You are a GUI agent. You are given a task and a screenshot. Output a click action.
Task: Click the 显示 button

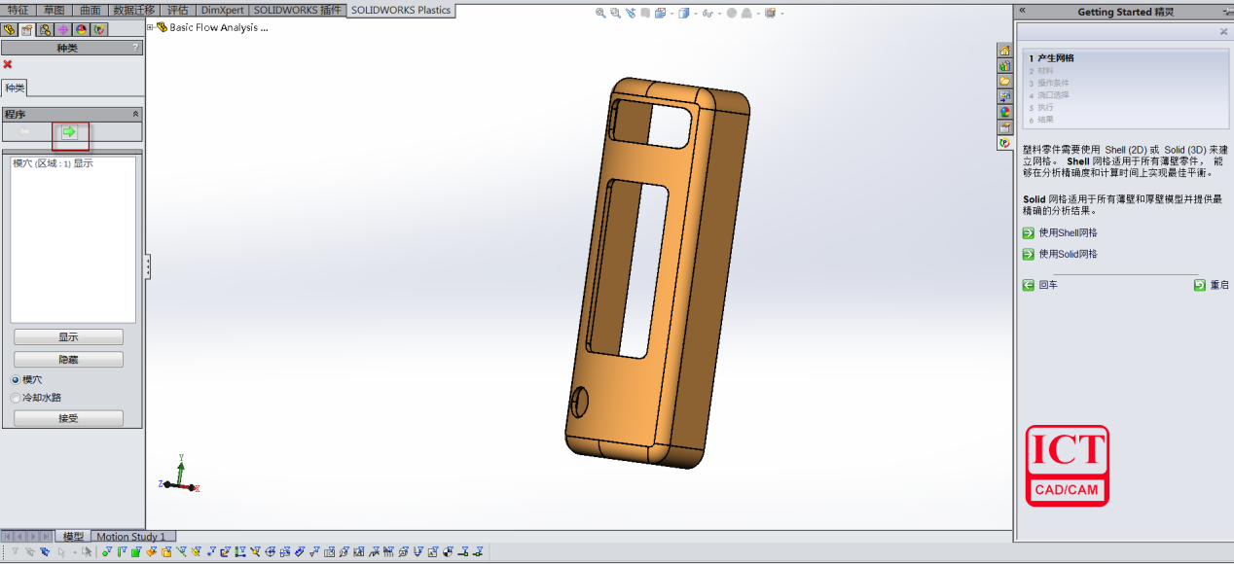pyautogui.click(x=68, y=337)
